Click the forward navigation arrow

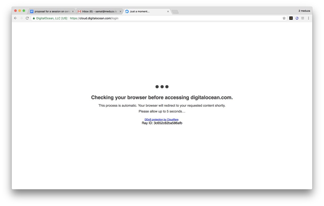(21, 18)
